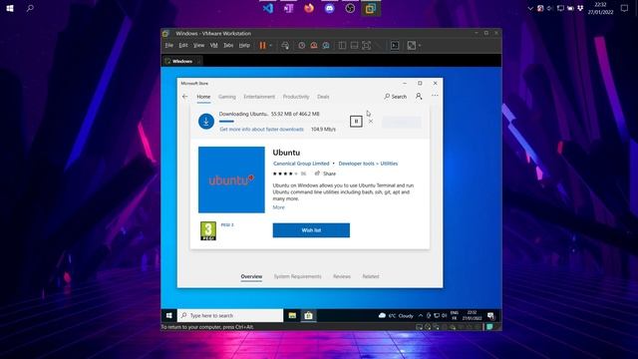Image resolution: width=638 pixels, height=359 pixels.
Task: Open the Store account profile icon
Action: (419, 96)
